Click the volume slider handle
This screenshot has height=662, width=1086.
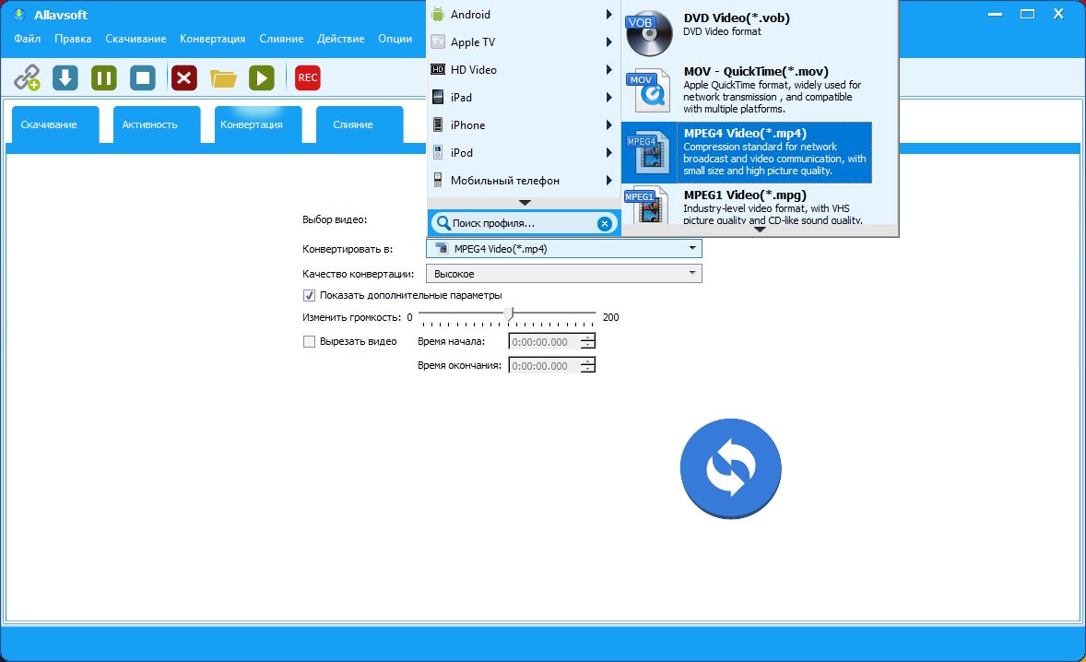coord(508,316)
